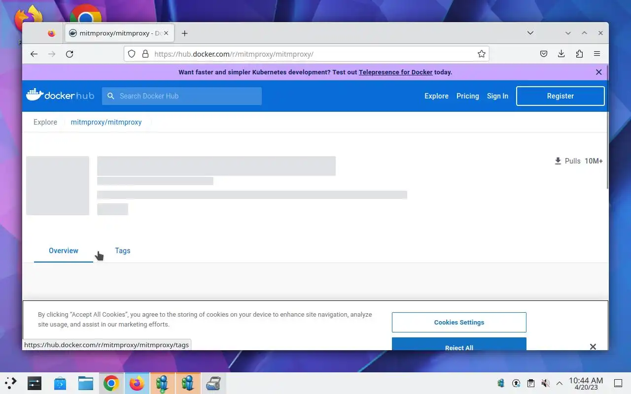Show desktop button in taskbar corner
The height and width of the screenshot is (394, 631).
(618, 383)
